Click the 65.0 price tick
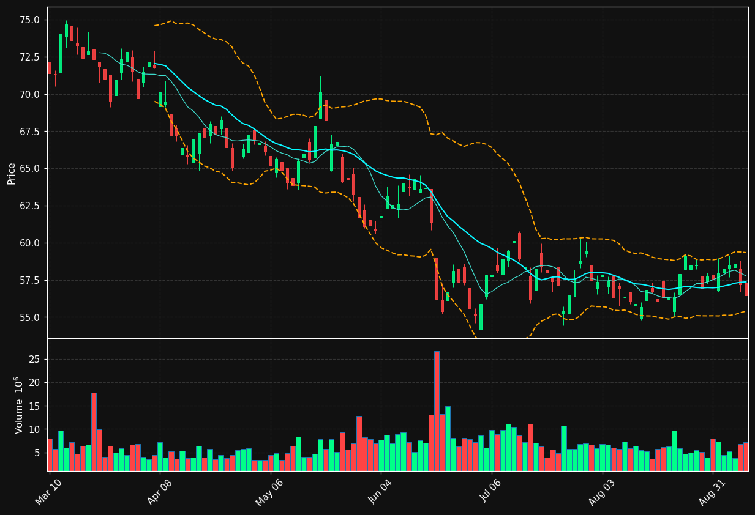This screenshot has height=515, width=755. [x=30, y=168]
